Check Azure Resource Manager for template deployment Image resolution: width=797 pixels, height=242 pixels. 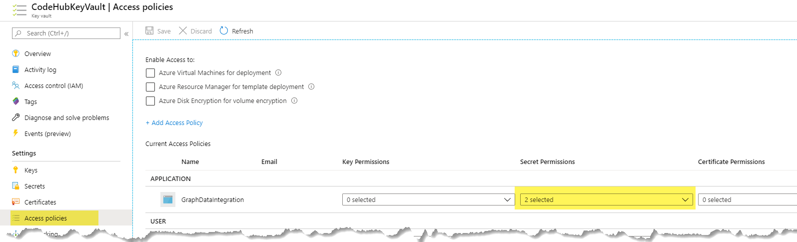[150, 87]
